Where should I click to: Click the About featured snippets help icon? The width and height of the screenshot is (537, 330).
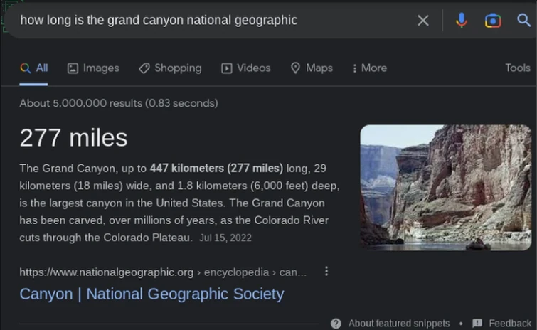(x=336, y=324)
